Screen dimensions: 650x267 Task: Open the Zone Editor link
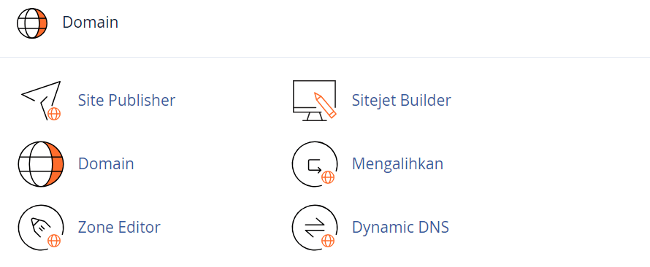pyautogui.click(x=119, y=227)
